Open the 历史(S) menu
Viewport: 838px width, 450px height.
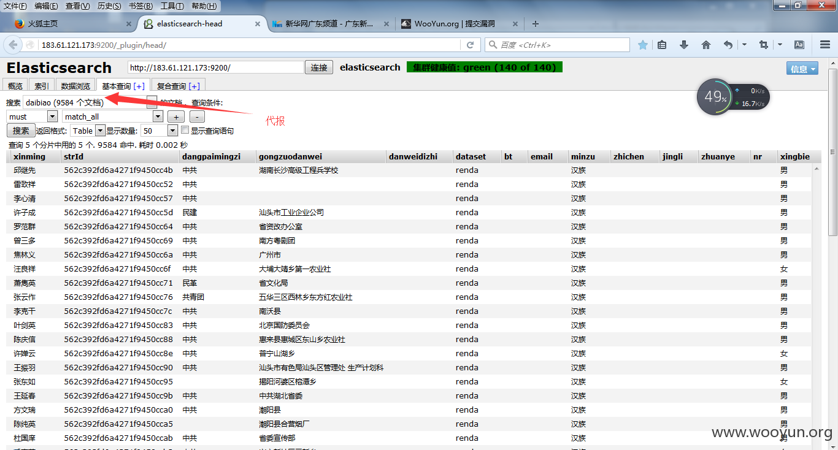coord(109,6)
